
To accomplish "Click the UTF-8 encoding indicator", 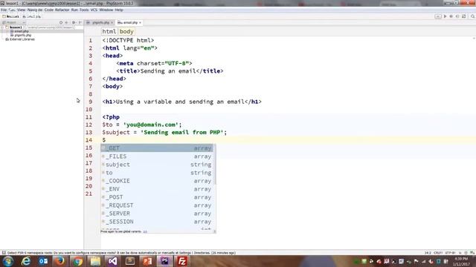I will [450, 253].
